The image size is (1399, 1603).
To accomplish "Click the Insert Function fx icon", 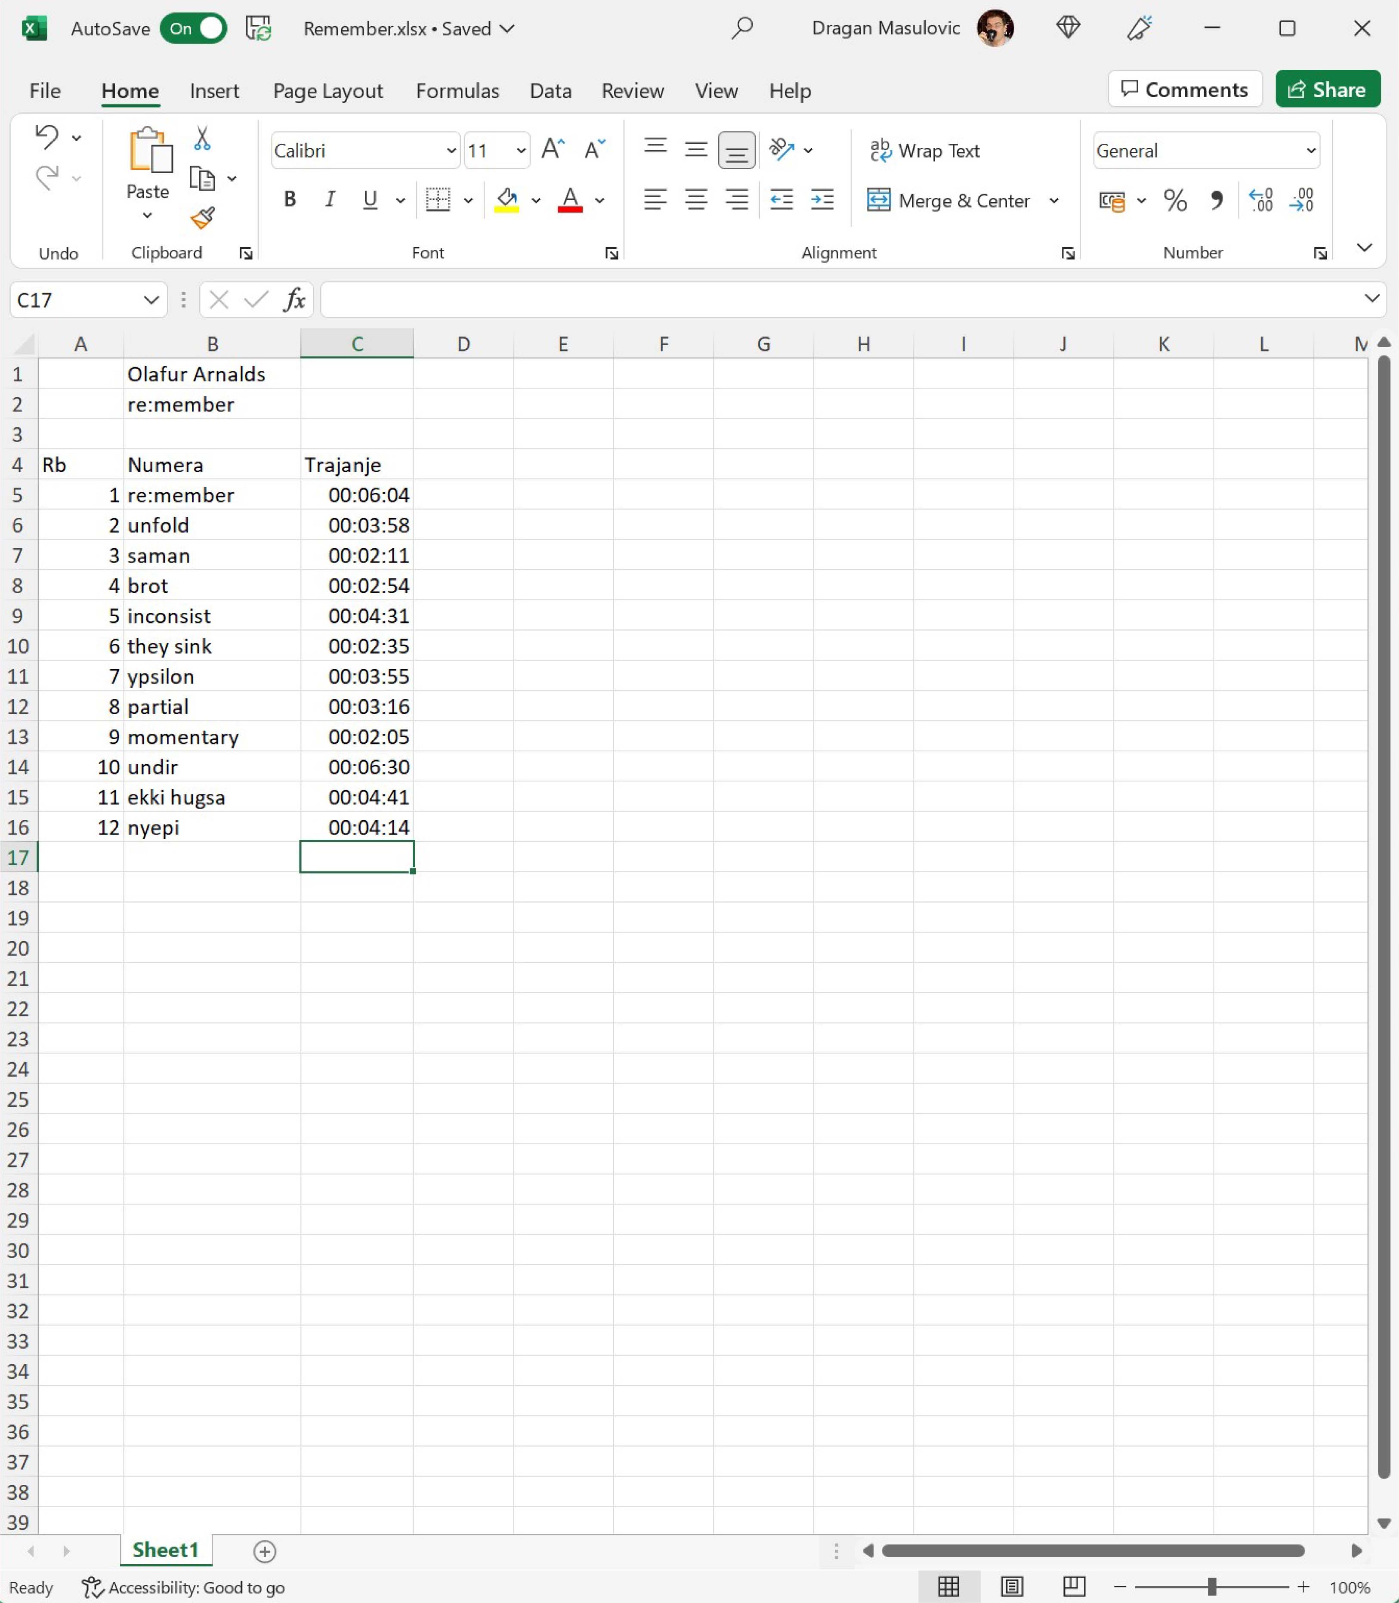I will [x=293, y=300].
